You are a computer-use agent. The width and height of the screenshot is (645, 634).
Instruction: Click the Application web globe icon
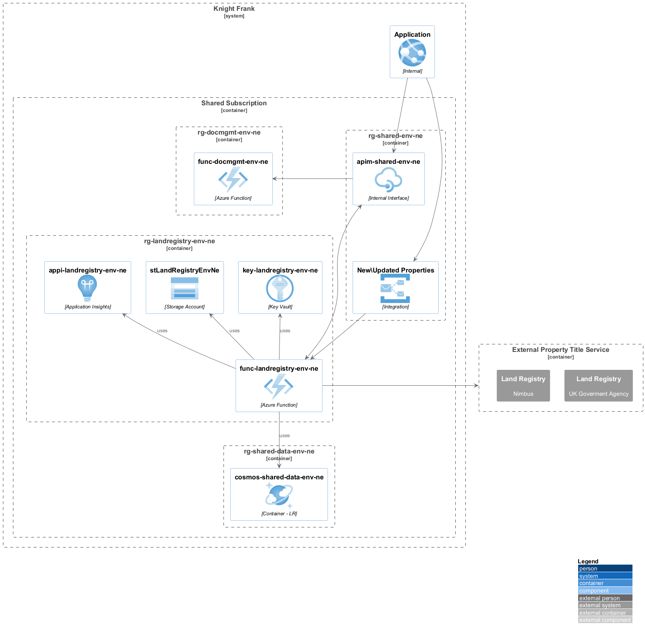pyautogui.click(x=412, y=53)
